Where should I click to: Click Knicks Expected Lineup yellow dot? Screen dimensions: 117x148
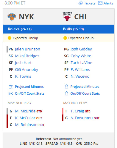[10, 38]
